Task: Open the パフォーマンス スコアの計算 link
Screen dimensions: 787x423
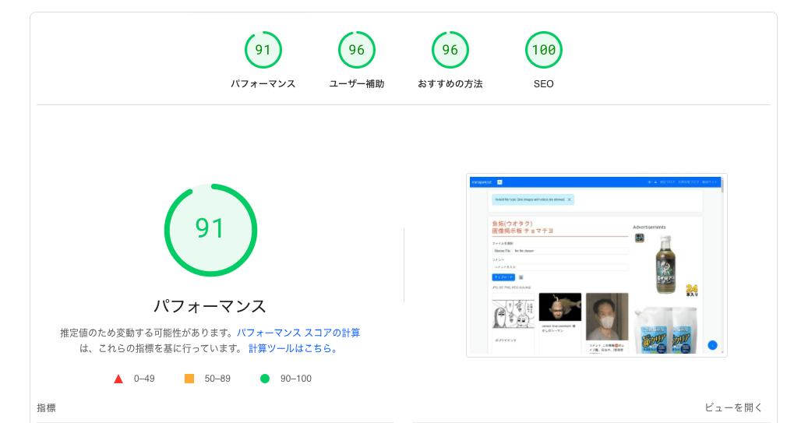Action: 298,333
